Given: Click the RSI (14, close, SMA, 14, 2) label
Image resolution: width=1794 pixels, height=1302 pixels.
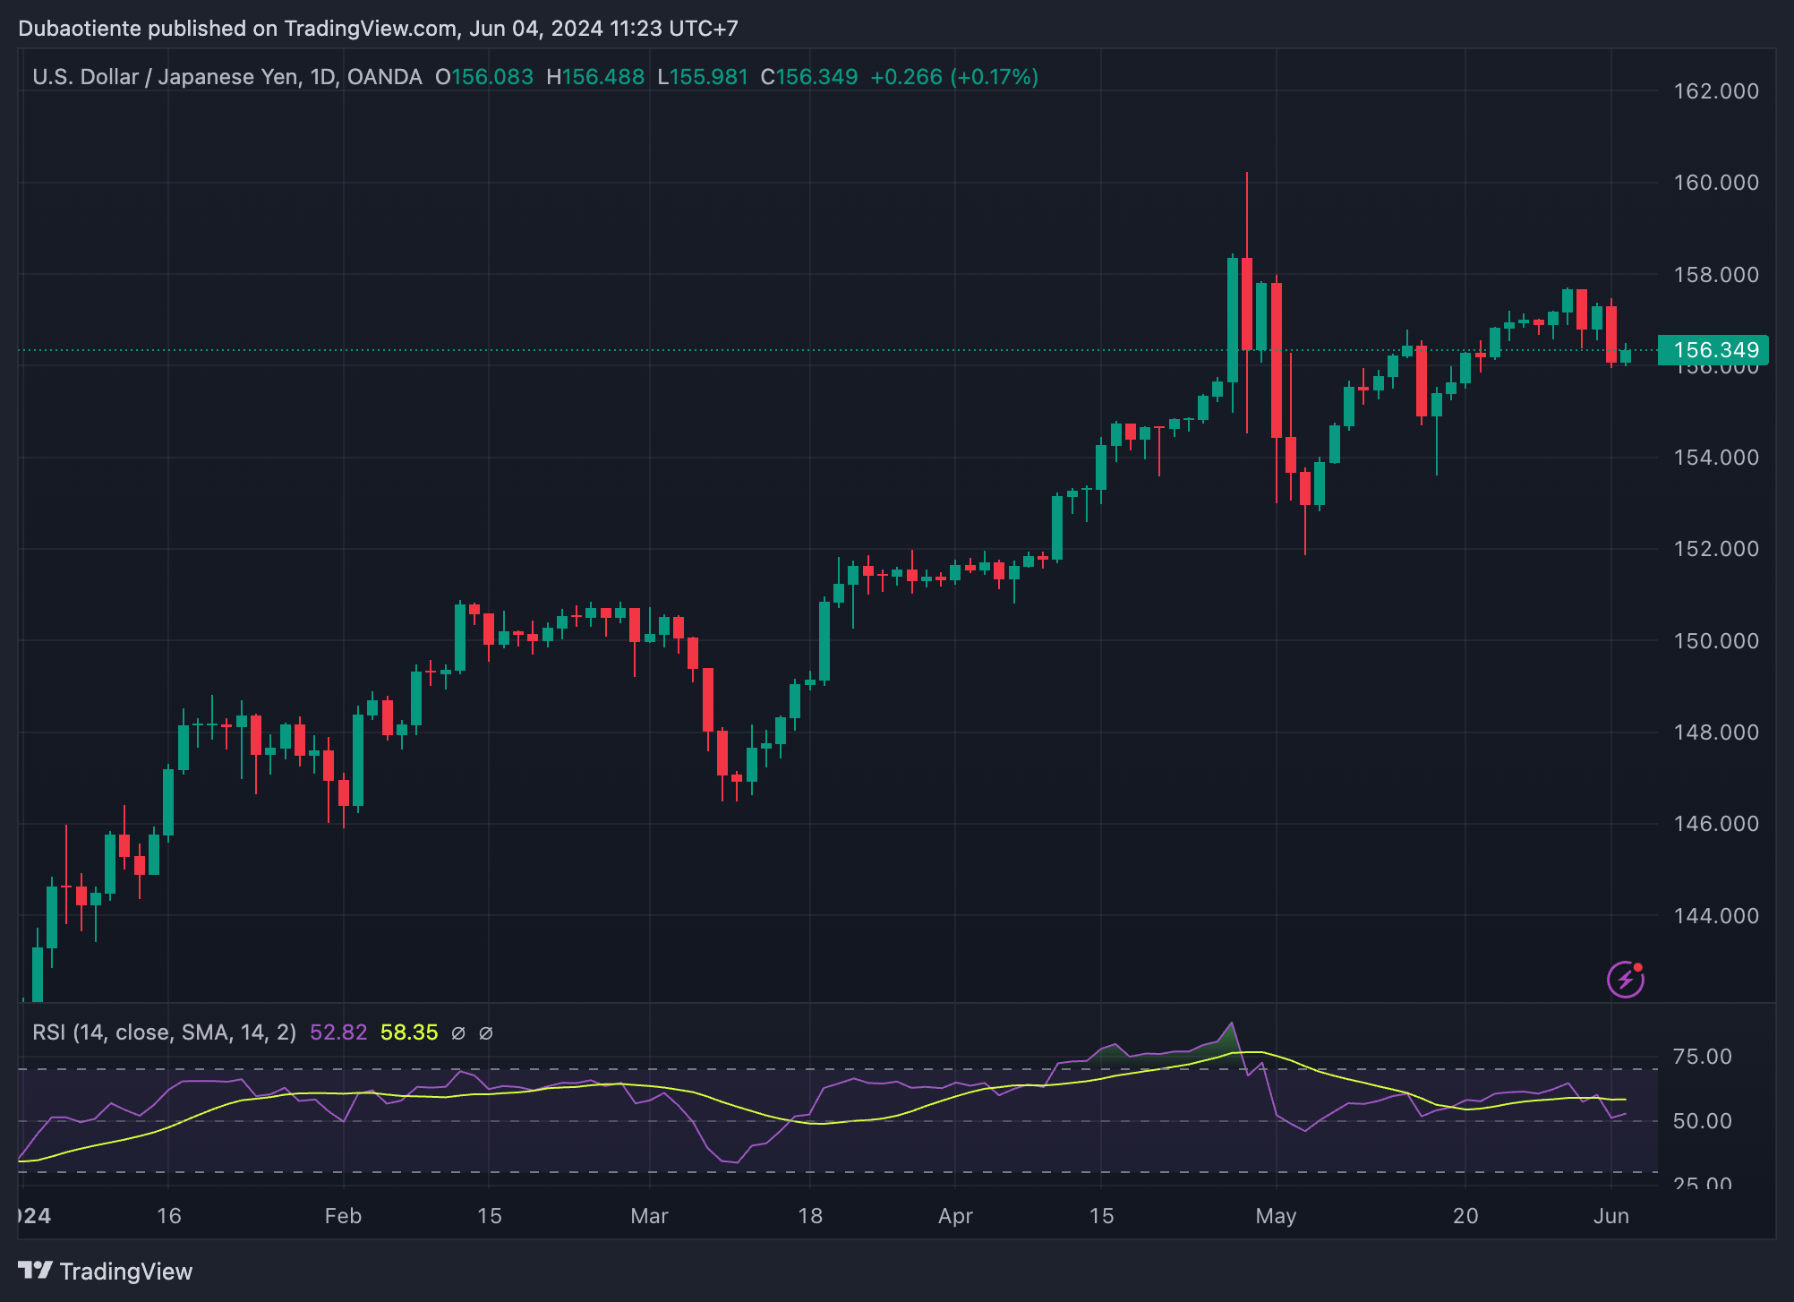Looking at the screenshot, I should [x=165, y=1032].
